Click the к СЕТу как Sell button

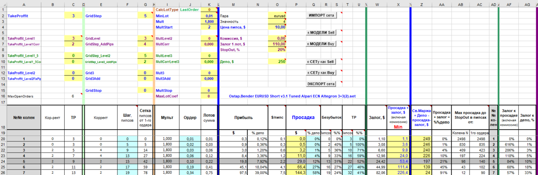pyautogui.click(x=321, y=62)
